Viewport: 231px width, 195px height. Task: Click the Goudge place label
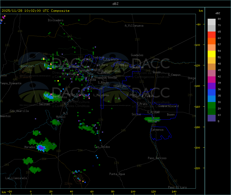click(x=112, y=77)
